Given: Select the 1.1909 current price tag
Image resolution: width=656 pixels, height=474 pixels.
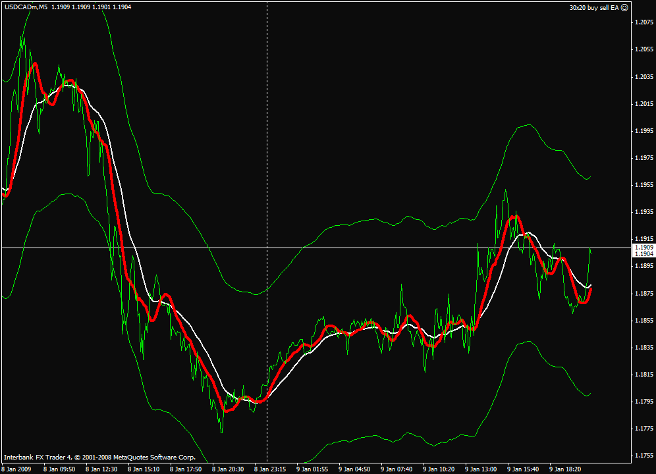Looking at the screenshot, I should point(643,248).
